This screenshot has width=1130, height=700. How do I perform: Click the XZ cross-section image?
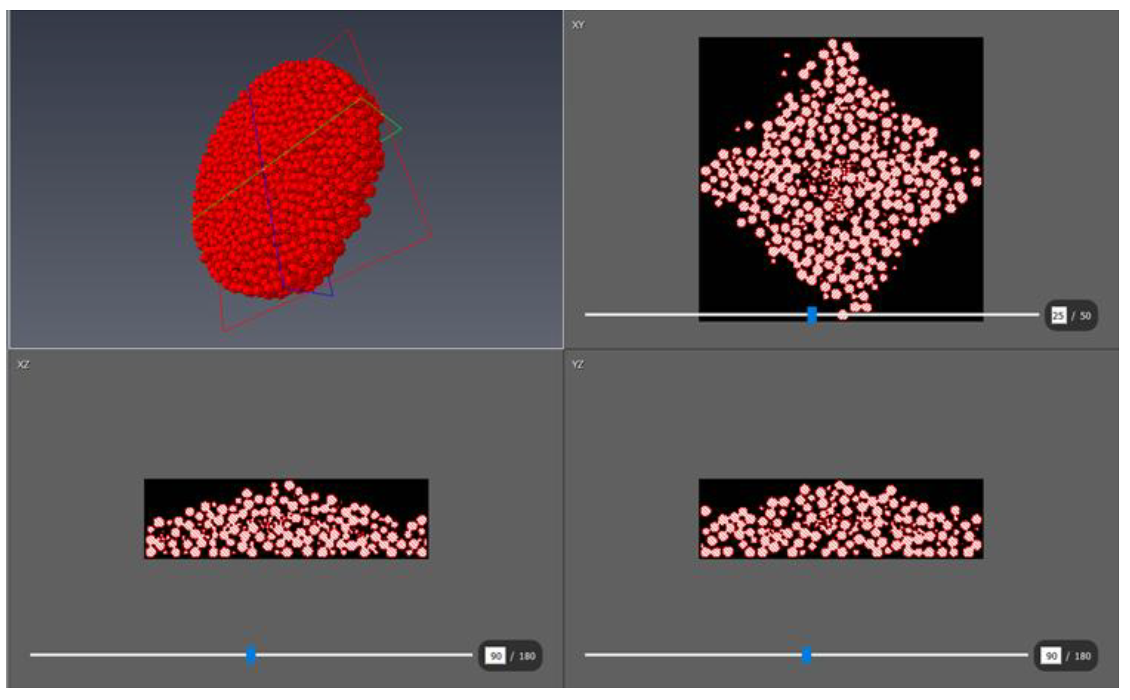[x=286, y=519]
